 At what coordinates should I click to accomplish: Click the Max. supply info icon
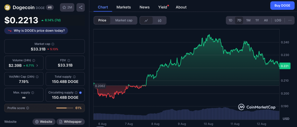point(32,93)
